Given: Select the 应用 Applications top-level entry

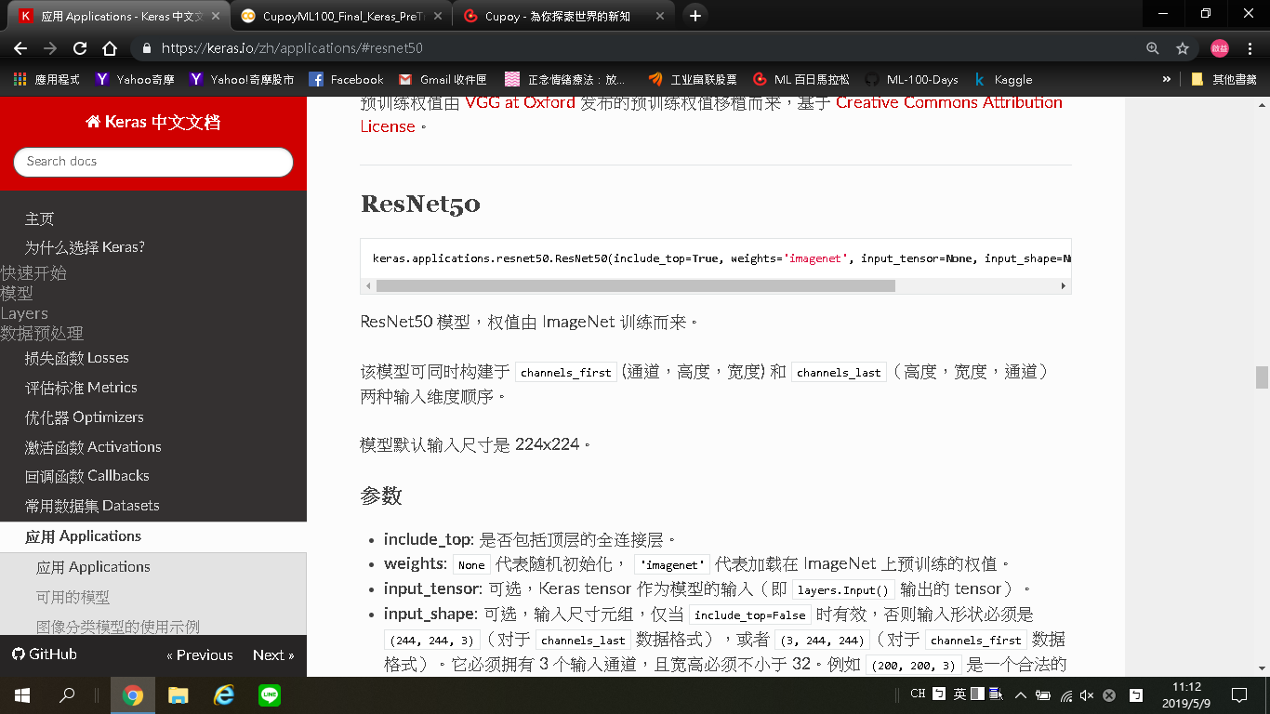Looking at the screenshot, I should click(x=153, y=536).
